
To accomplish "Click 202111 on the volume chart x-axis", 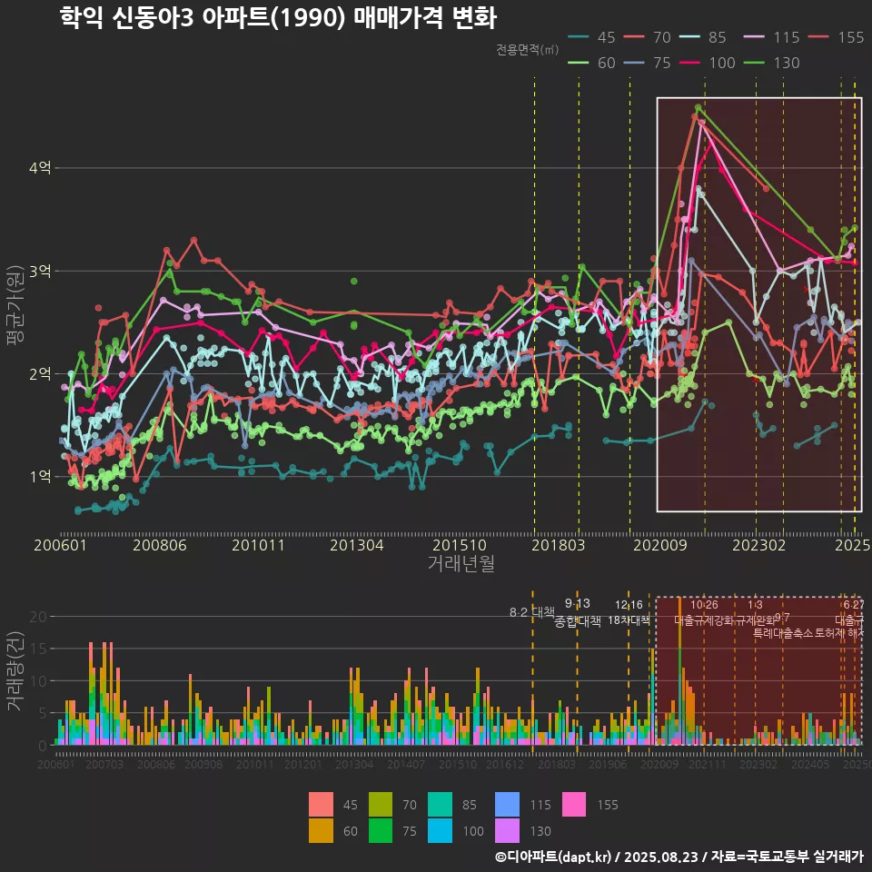I will click(708, 765).
